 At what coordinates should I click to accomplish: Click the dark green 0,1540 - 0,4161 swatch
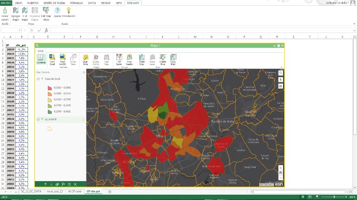[50, 112]
